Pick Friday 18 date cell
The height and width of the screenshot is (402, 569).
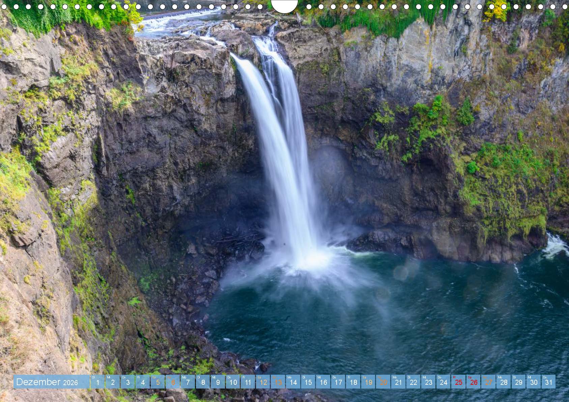353,382
